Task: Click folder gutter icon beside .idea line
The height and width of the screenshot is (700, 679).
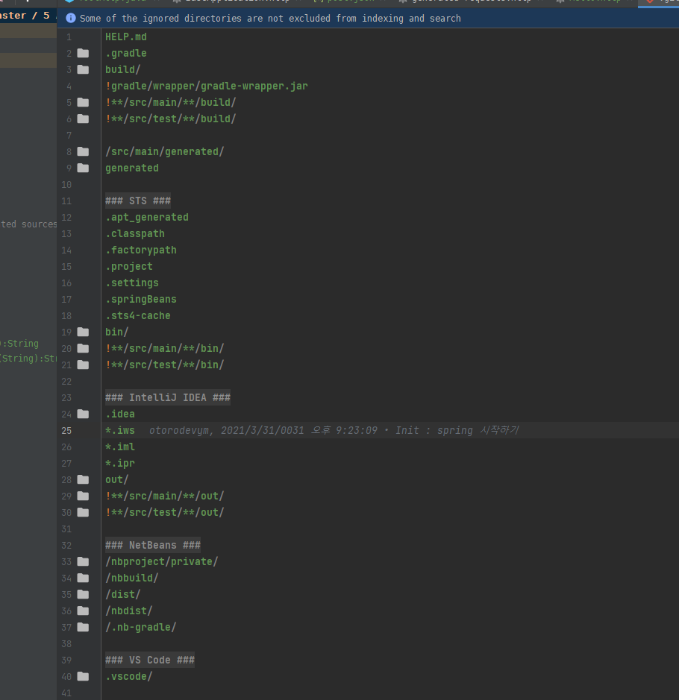Action: coord(83,414)
